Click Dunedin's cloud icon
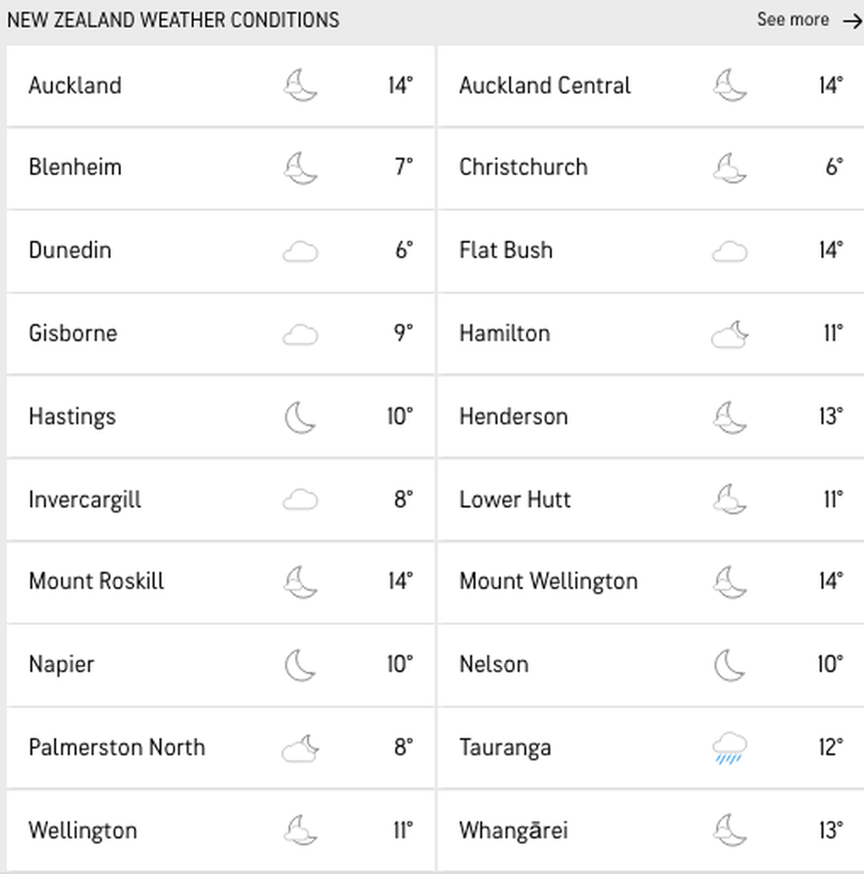 pos(301,252)
